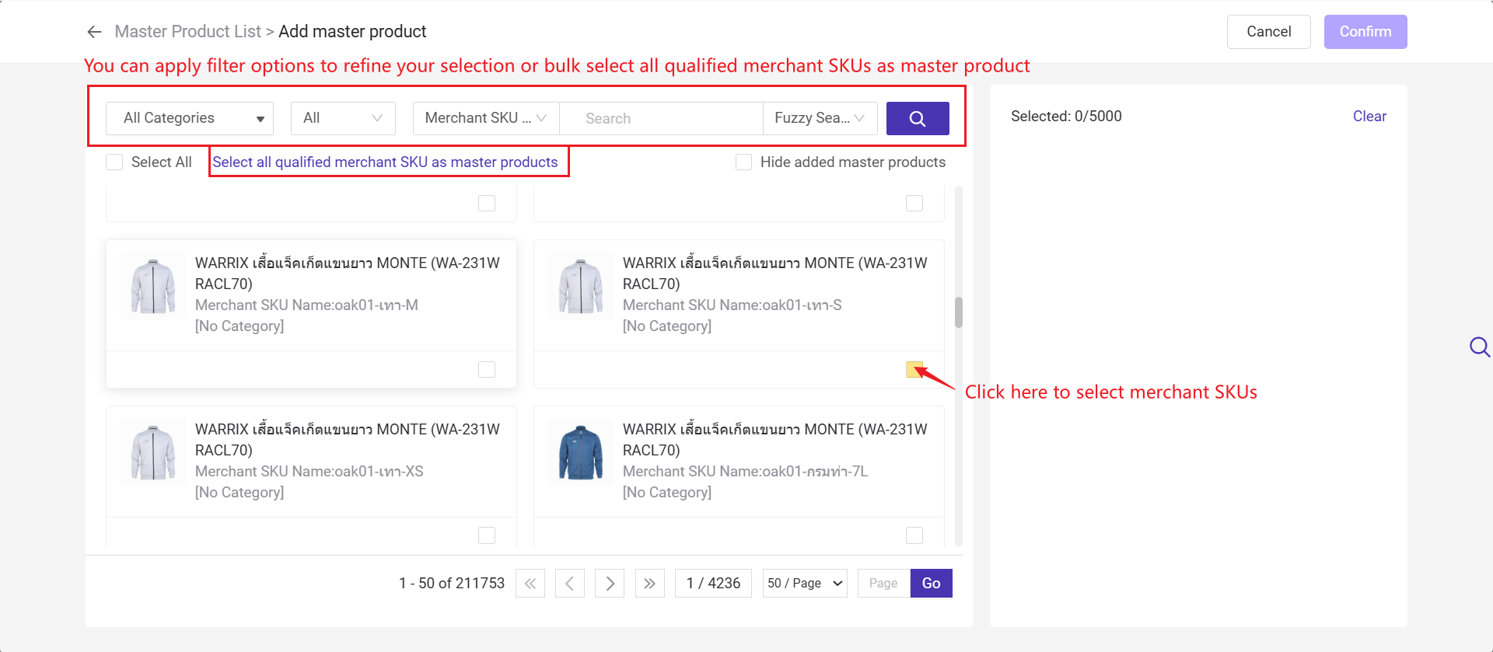Image resolution: width=1493 pixels, height=652 pixels.
Task: Jump to first page double-left arrow
Action: [530, 583]
